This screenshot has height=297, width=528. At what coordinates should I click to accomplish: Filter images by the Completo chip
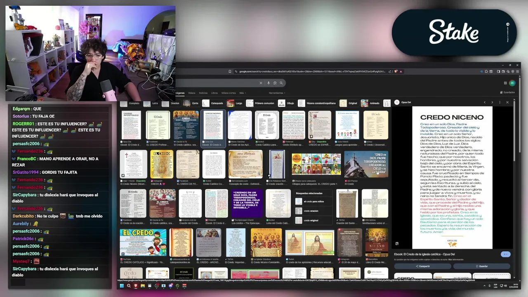click(131, 103)
